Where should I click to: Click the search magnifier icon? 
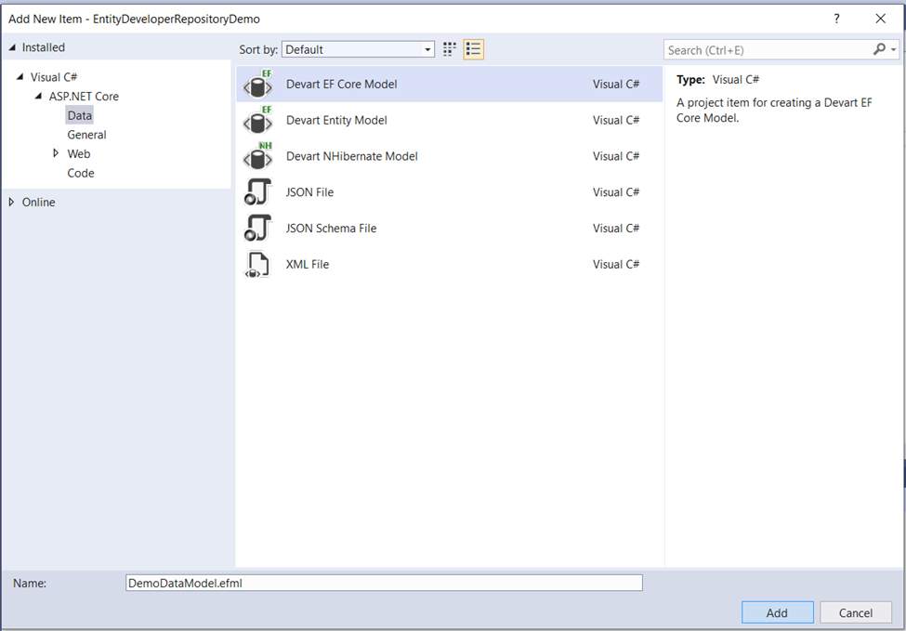pos(879,49)
